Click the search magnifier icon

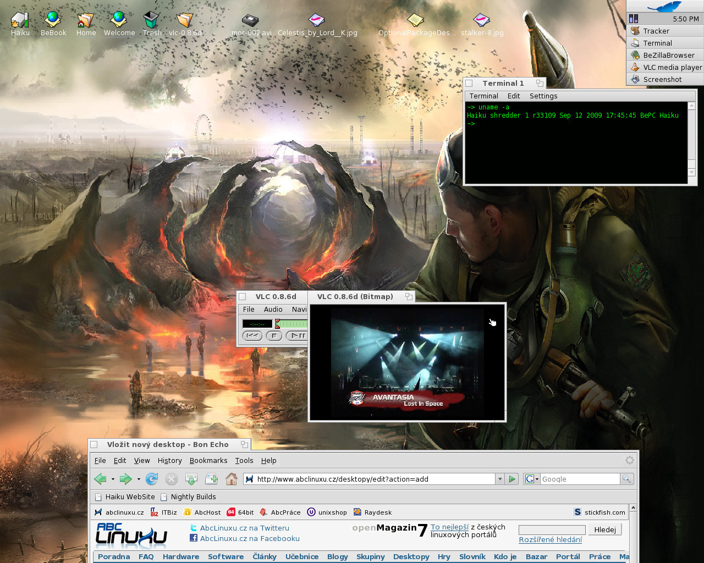point(626,479)
